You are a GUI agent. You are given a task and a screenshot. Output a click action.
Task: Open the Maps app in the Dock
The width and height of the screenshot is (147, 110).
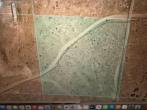coord(22,107)
